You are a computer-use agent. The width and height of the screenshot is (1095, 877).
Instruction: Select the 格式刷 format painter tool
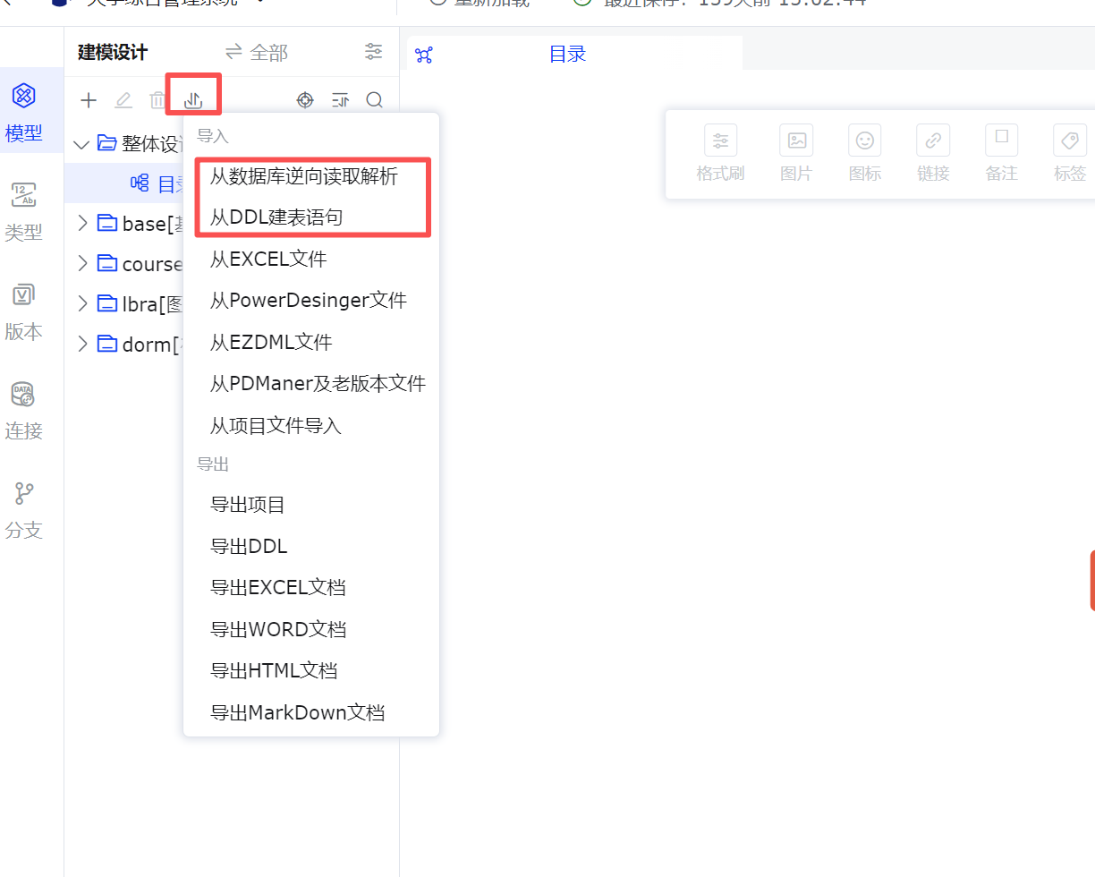[x=720, y=152]
